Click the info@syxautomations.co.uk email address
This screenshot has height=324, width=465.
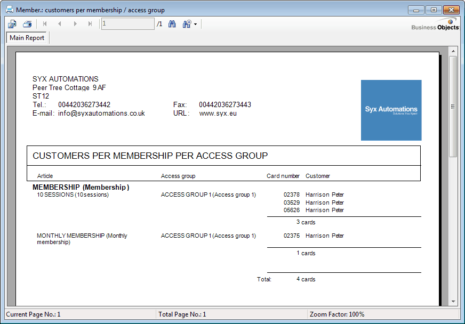click(x=101, y=114)
